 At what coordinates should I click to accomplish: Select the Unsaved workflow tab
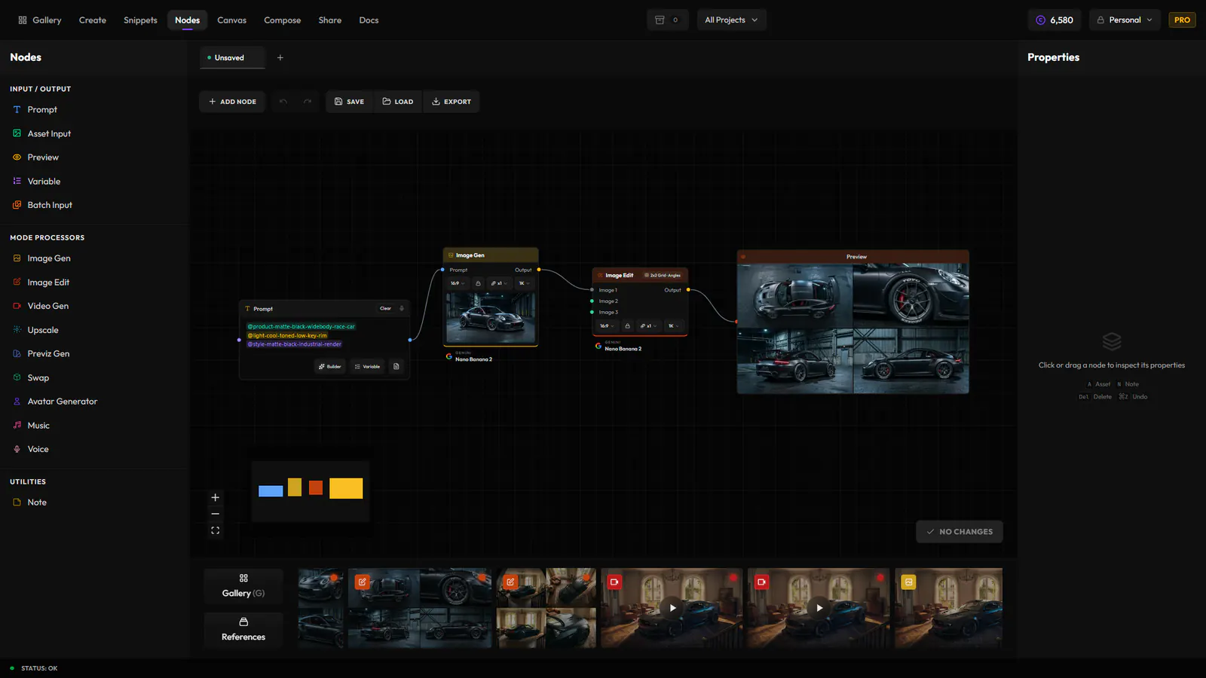pyautogui.click(x=232, y=58)
